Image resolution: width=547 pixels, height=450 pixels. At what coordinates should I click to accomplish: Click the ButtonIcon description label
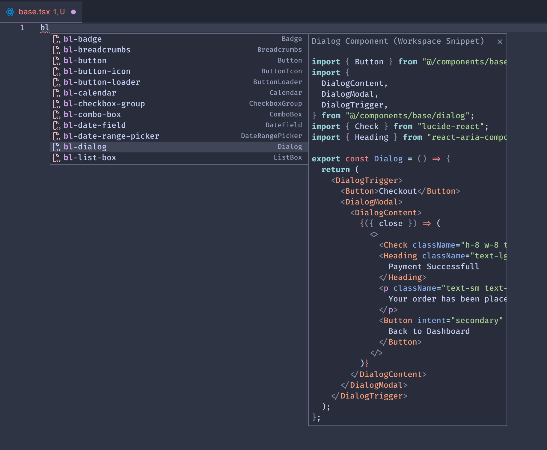coord(281,71)
